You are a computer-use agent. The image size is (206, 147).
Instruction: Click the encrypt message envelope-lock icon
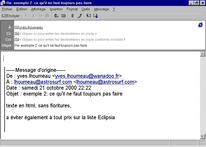point(96,16)
